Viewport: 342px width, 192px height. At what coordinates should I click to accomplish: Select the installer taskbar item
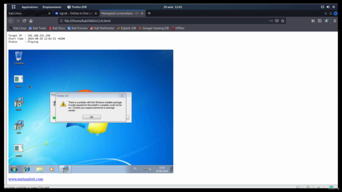[x=65, y=169]
